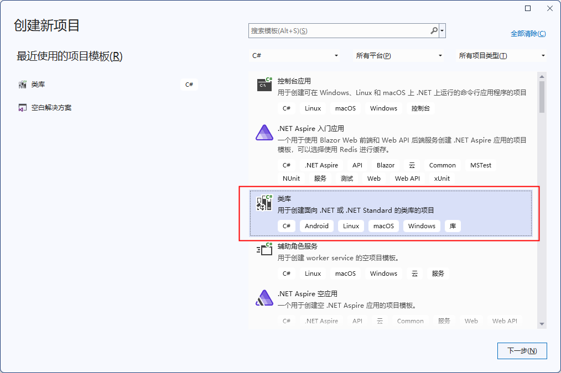The height and width of the screenshot is (373, 561).
Task: Click the 全部清除 link
Action: pos(528,33)
